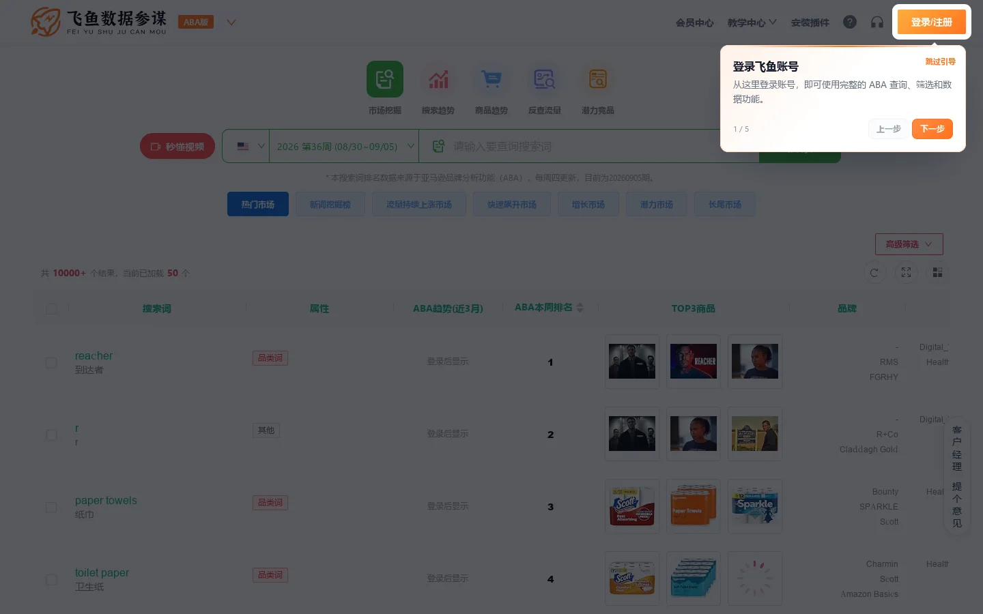Click the TOP3商品 column header

click(694, 308)
